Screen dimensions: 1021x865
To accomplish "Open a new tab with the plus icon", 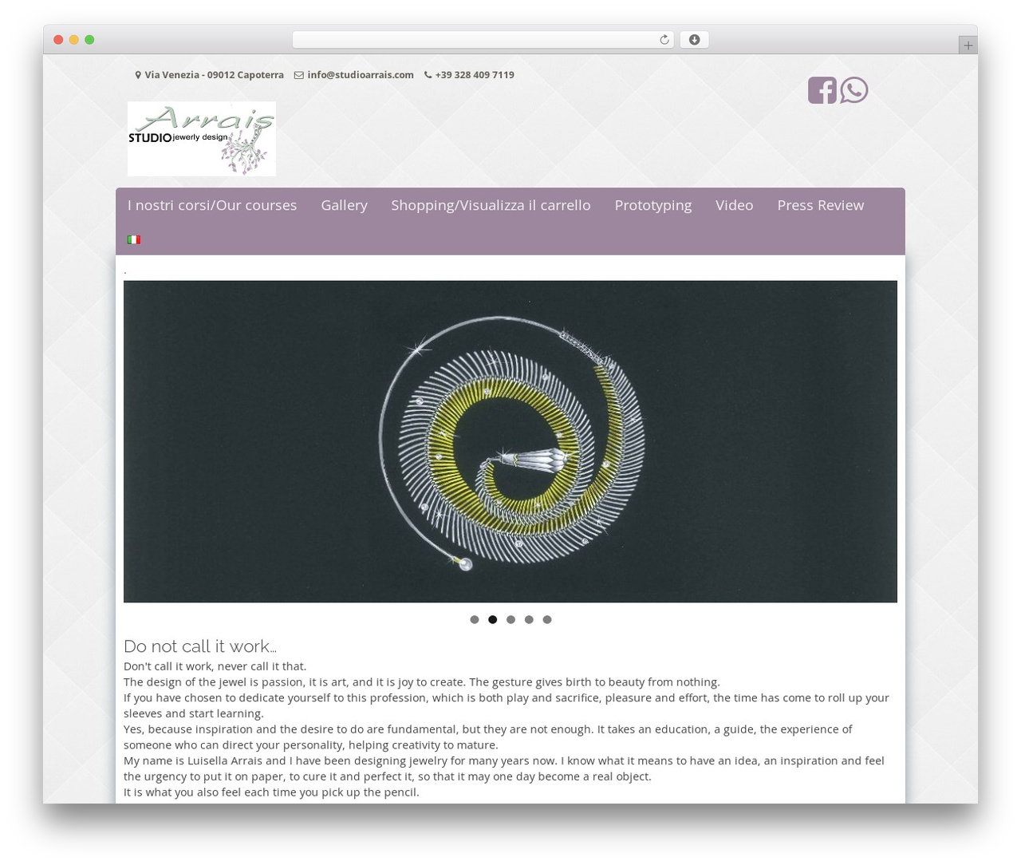I will [968, 45].
